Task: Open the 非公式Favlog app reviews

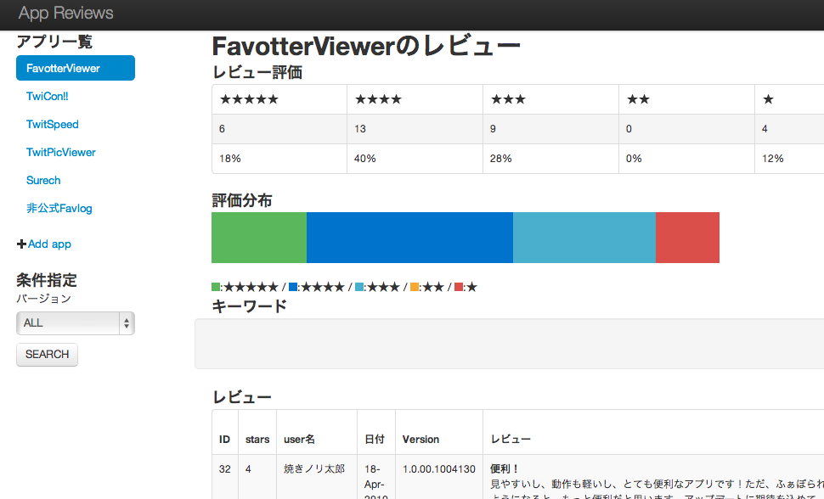Action: [59, 208]
